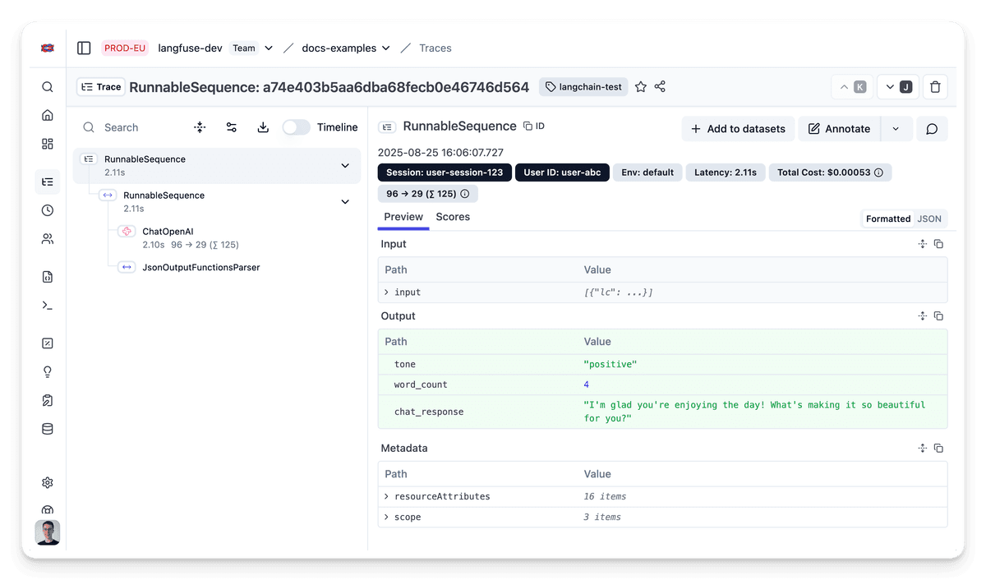This screenshot has height=580, width=986.
Task: Click the sidebar lightbulb icon
Action: (x=48, y=372)
